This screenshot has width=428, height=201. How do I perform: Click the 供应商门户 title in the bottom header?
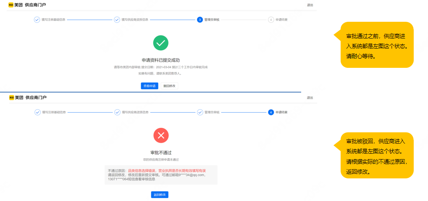click(36, 98)
